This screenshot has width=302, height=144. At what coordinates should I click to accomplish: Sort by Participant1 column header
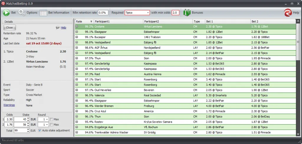click(119, 22)
